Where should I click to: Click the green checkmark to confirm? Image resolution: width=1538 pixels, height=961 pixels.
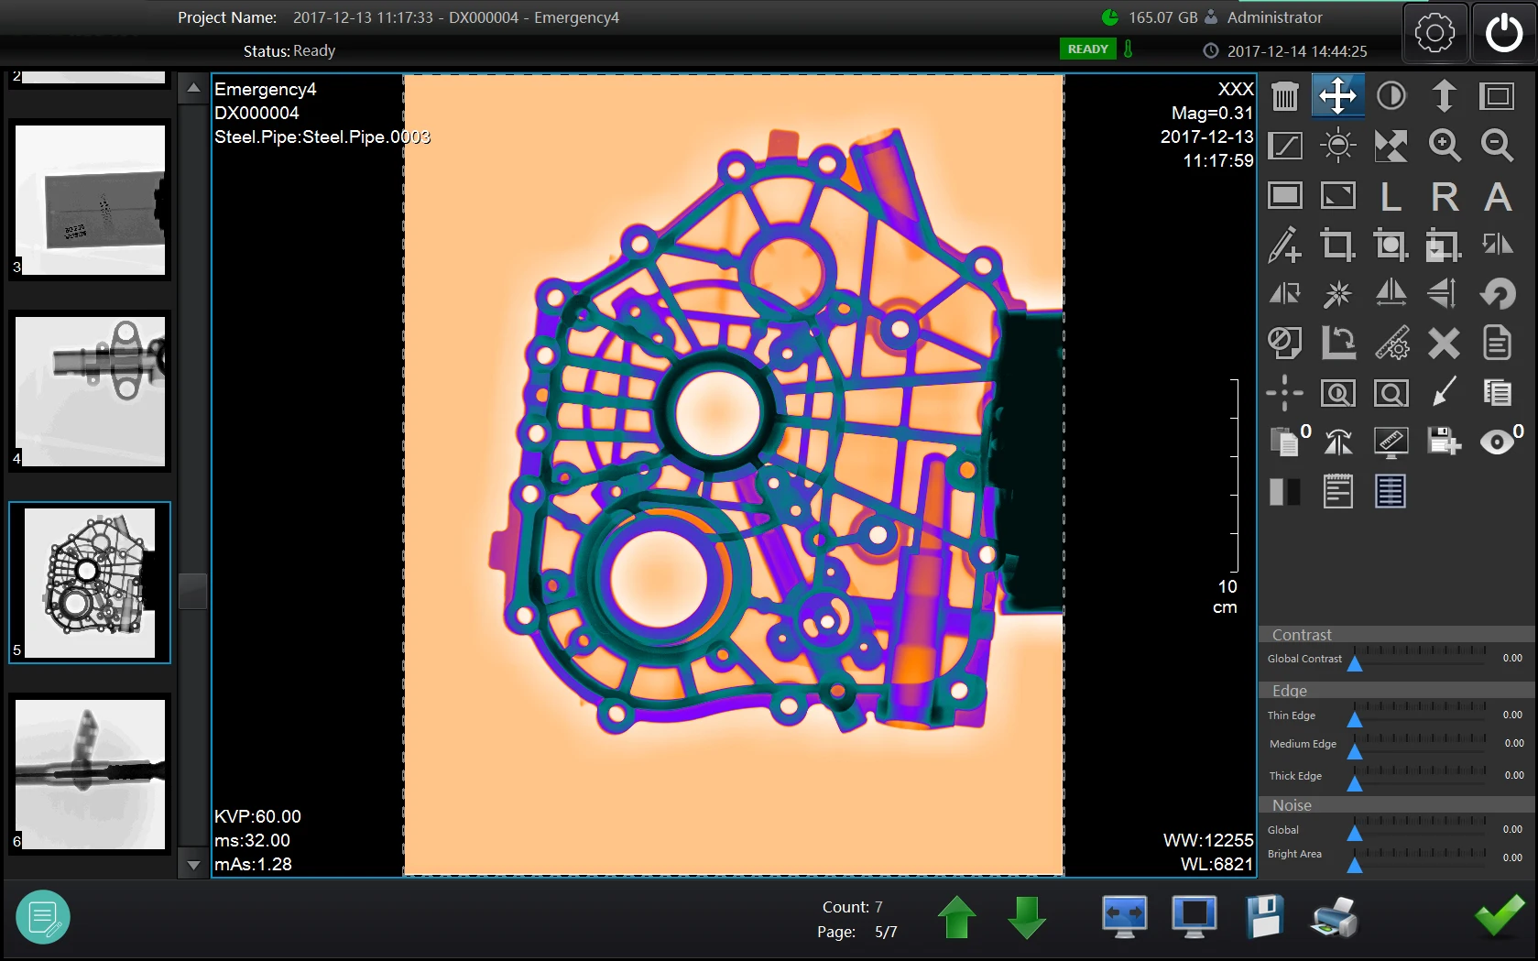(x=1499, y=916)
